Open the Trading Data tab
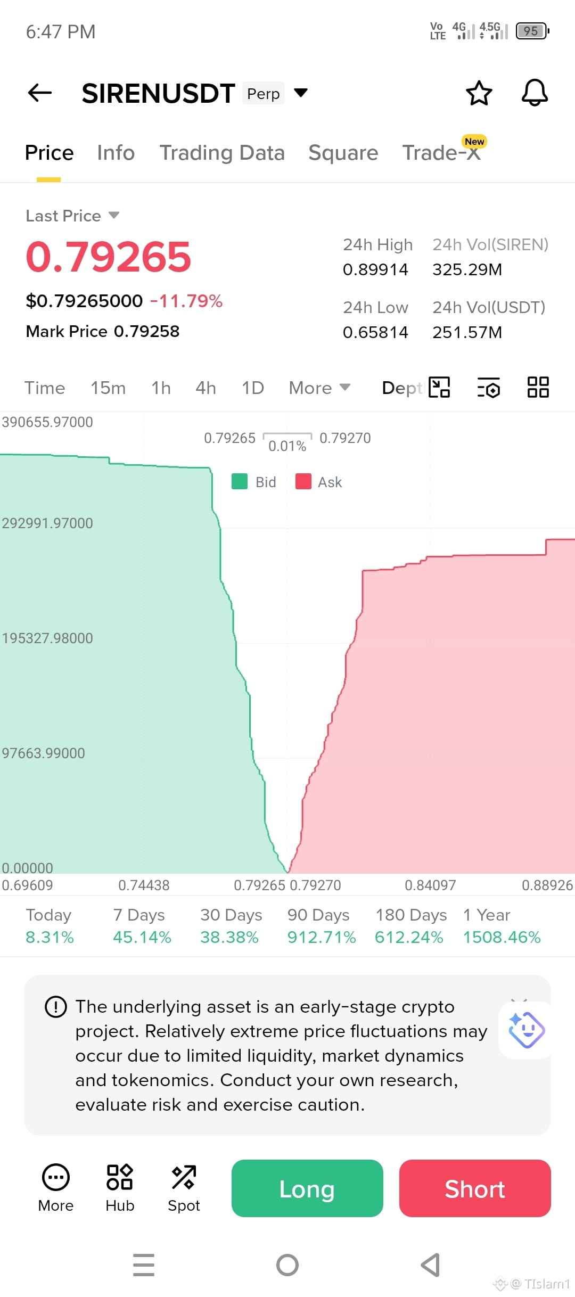This screenshot has height=1297, width=575. click(222, 153)
